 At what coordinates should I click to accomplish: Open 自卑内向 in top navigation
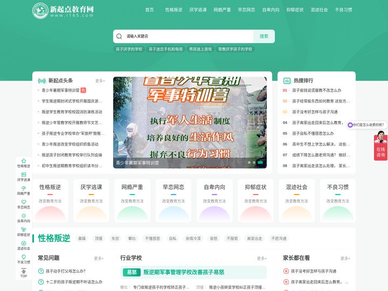[x=271, y=10]
